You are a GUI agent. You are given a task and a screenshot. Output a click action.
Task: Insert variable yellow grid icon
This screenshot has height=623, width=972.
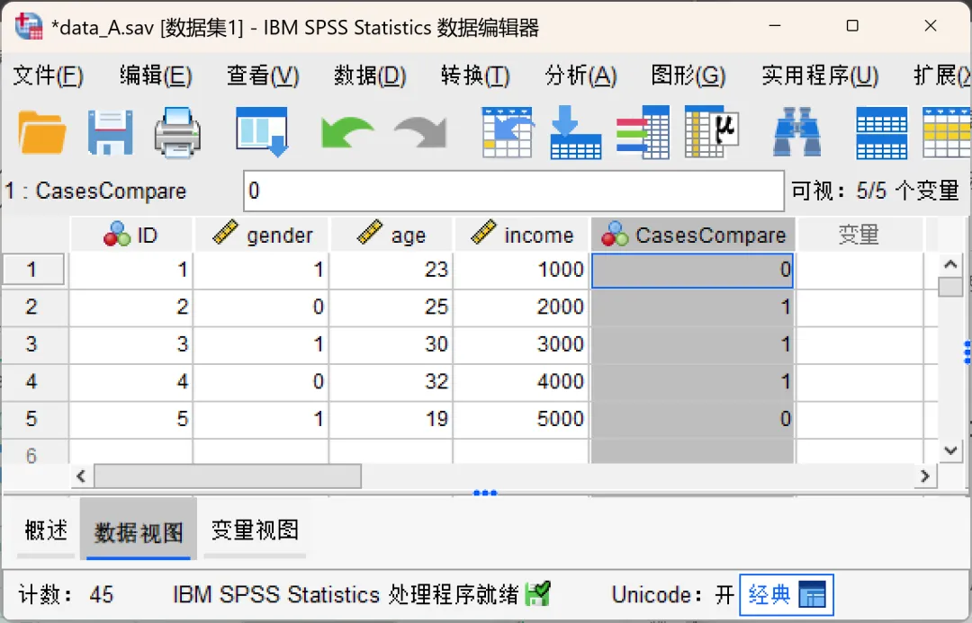pos(947,132)
